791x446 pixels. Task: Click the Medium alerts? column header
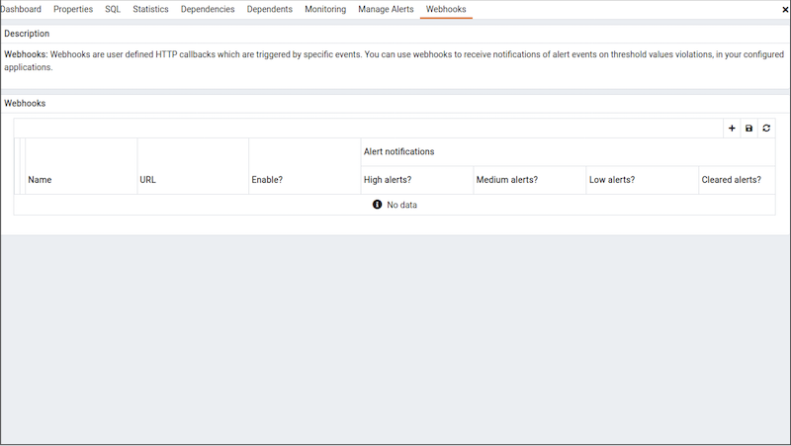click(x=530, y=180)
